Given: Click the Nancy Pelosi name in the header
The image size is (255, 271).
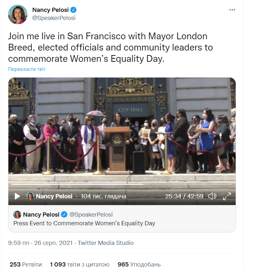Looking at the screenshot, I should 50,10.
